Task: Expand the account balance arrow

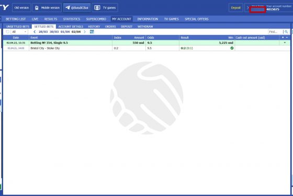Action: tap(247, 8)
